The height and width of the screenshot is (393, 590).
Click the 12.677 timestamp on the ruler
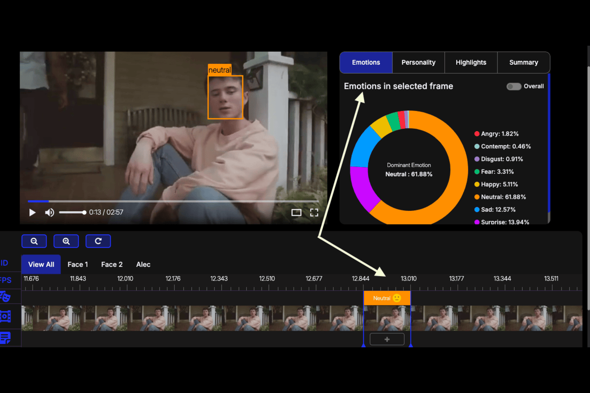[x=314, y=279]
